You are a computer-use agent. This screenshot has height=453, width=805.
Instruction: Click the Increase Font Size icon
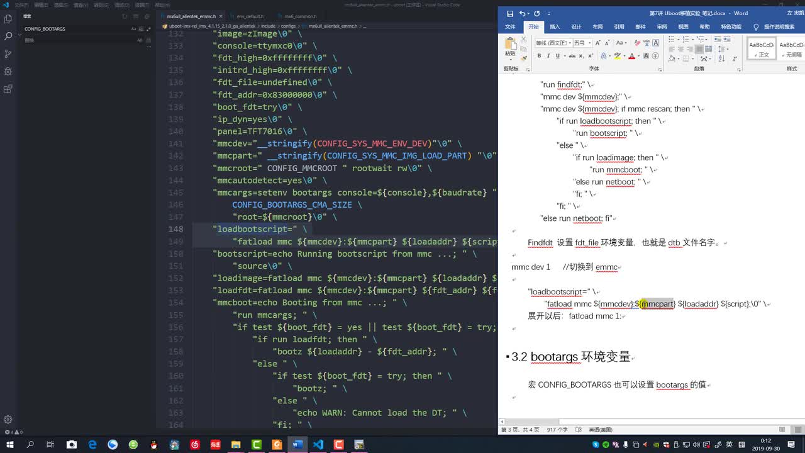click(598, 43)
